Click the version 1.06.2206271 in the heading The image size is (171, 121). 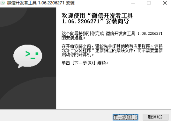coord(81,21)
